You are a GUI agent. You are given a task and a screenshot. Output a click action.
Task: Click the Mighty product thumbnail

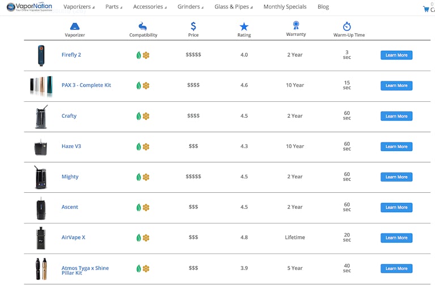pyautogui.click(x=41, y=177)
